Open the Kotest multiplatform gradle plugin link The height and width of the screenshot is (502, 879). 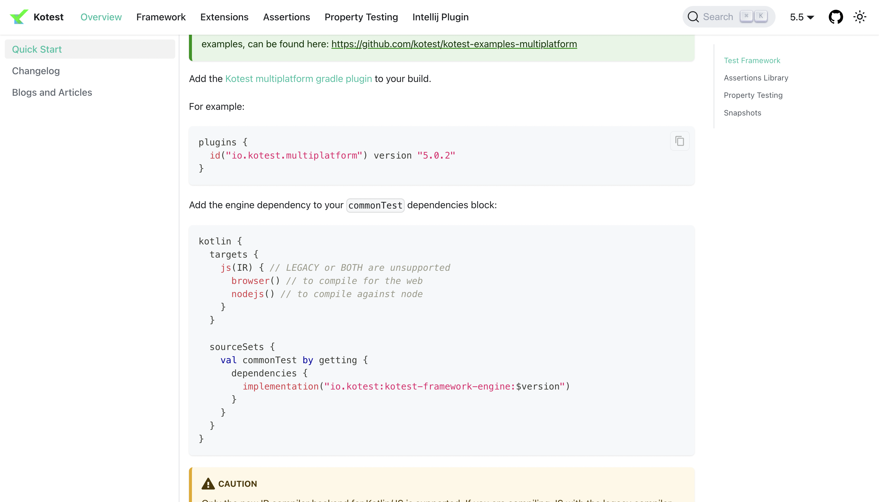click(x=298, y=79)
